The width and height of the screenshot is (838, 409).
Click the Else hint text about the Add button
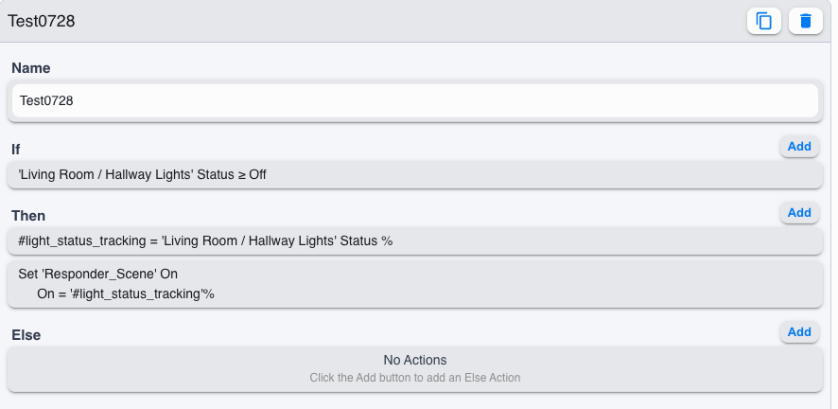[x=415, y=378]
